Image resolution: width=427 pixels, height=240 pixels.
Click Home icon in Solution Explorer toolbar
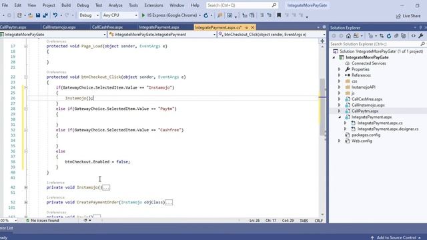(348, 36)
